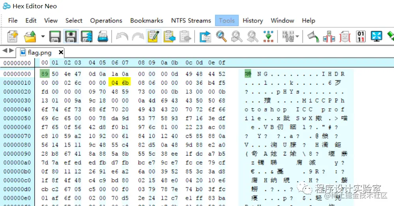
Task: Click the IHDR text in the ASCII pane
Action: (x=333, y=74)
